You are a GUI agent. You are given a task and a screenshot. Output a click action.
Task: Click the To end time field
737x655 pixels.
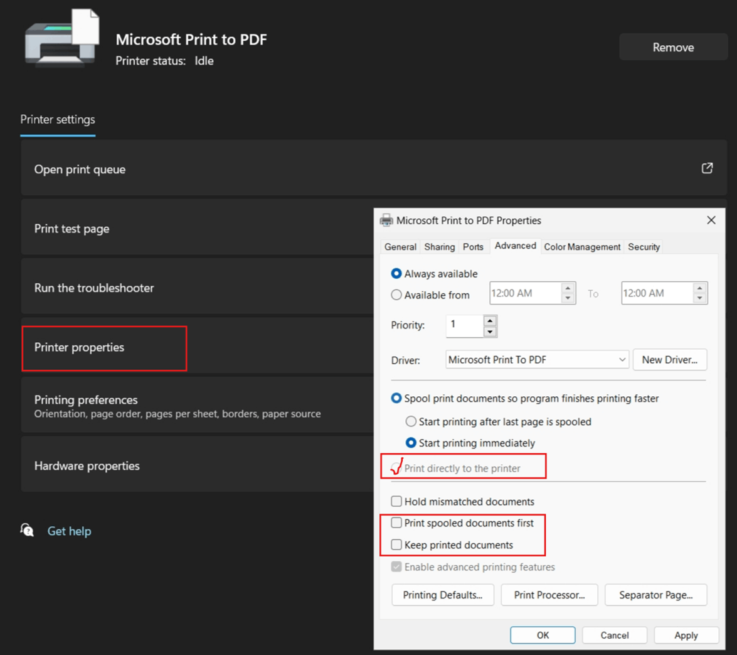point(657,293)
